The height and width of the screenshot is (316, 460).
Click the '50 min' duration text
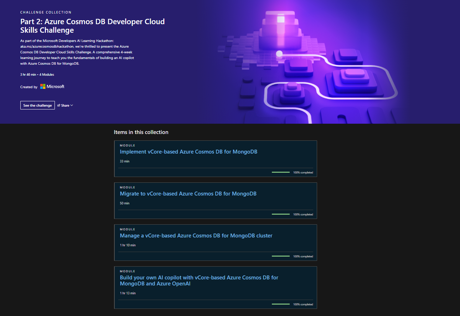tap(125, 203)
